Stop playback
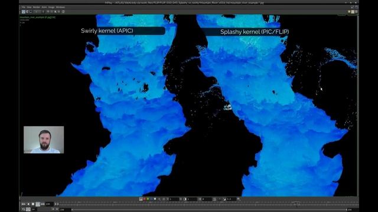378x212 pixels. click(x=33, y=204)
